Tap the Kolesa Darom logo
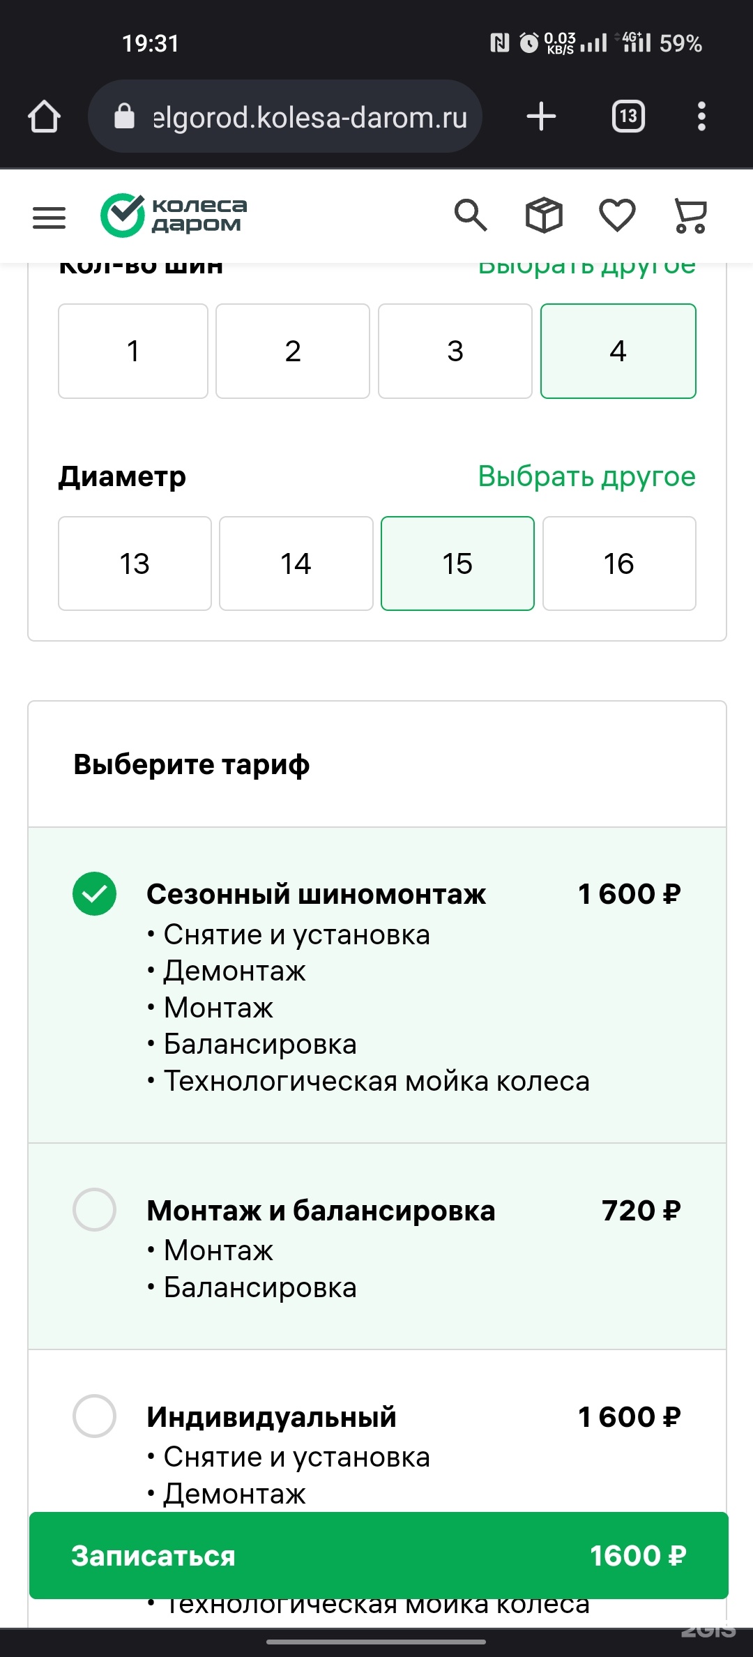Image resolution: width=753 pixels, height=1657 pixels. [x=174, y=215]
